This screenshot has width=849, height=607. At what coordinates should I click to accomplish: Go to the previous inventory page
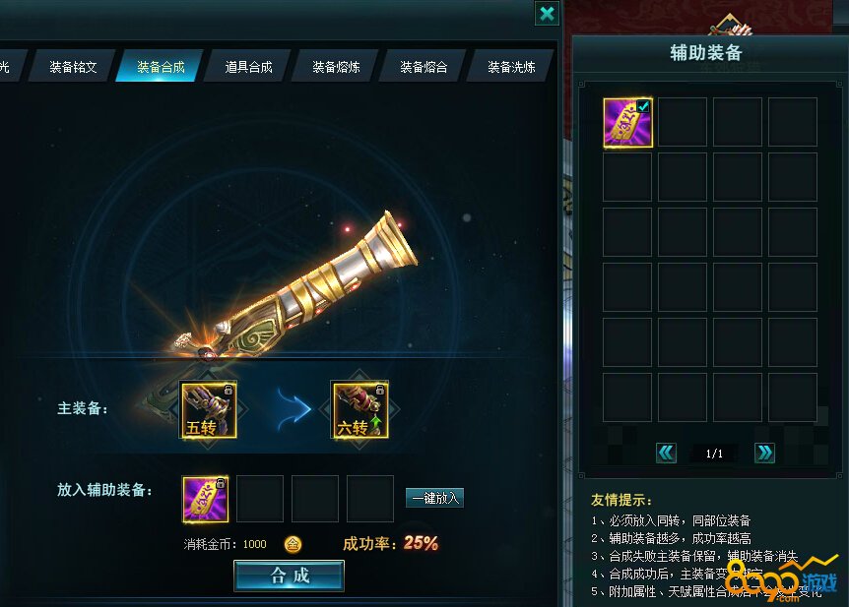coord(666,453)
